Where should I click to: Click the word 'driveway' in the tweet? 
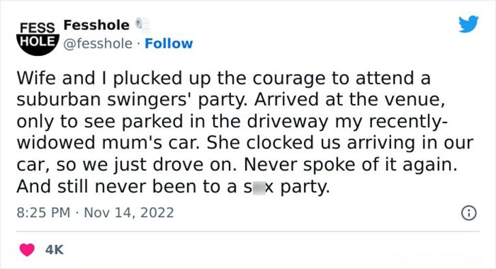(288, 122)
